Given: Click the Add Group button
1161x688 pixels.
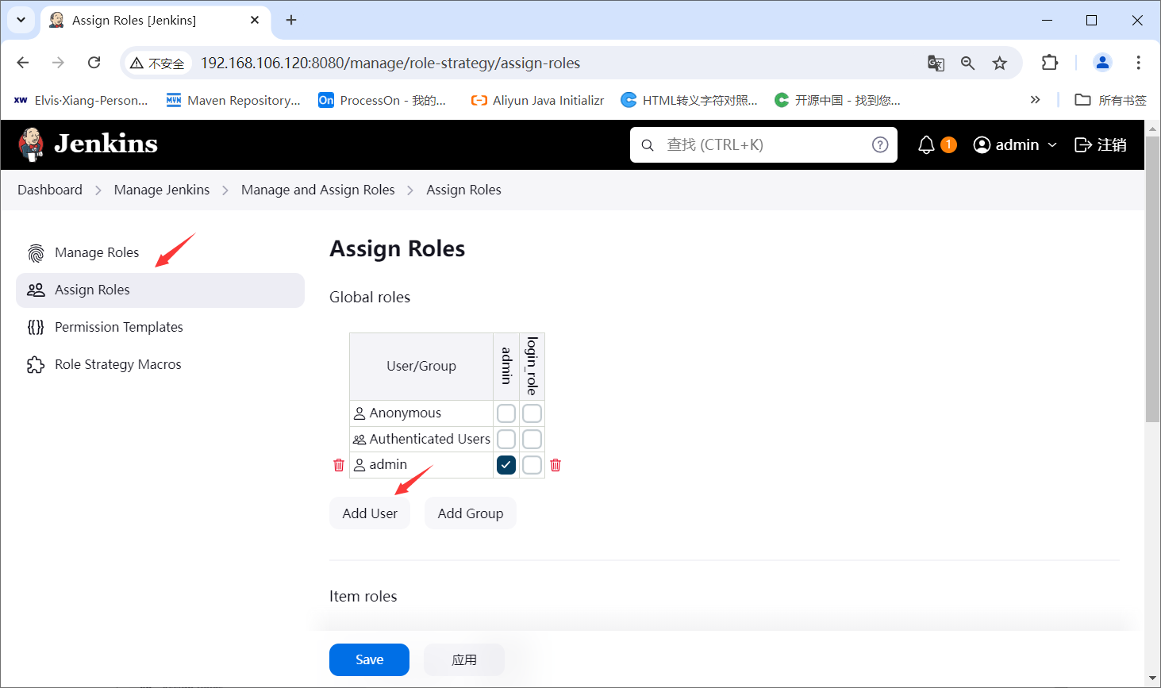Looking at the screenshot, I should [471, 513].
